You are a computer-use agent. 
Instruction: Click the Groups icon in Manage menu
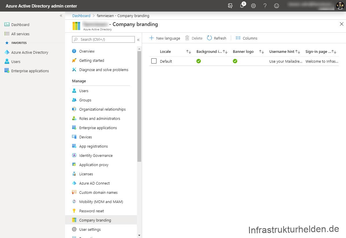pos(74,100)
